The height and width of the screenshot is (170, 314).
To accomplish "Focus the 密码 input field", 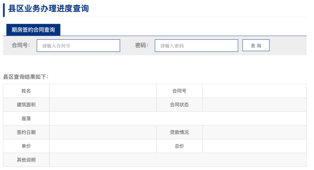I will point(196,45).
